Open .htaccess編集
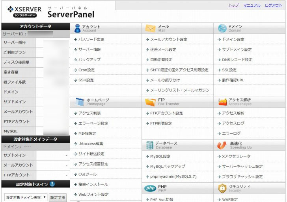The image size is (287, 202). (91, 143)
